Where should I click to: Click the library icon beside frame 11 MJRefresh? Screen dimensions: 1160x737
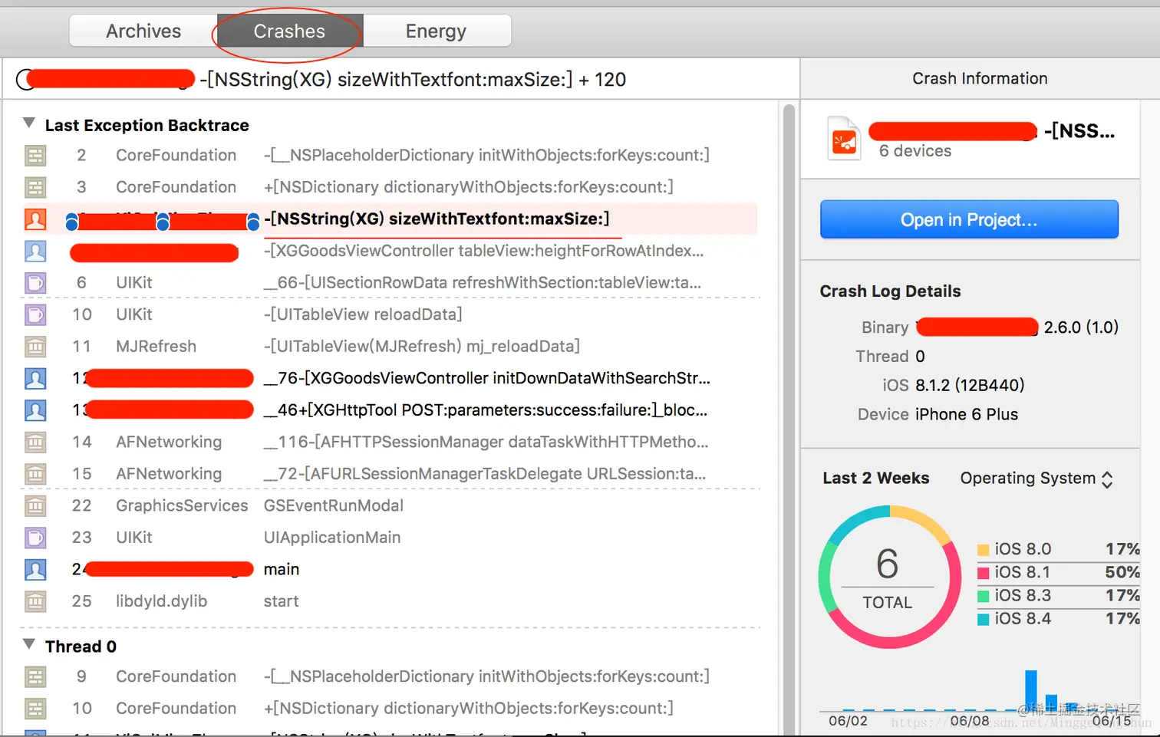(x=35, y=347)
